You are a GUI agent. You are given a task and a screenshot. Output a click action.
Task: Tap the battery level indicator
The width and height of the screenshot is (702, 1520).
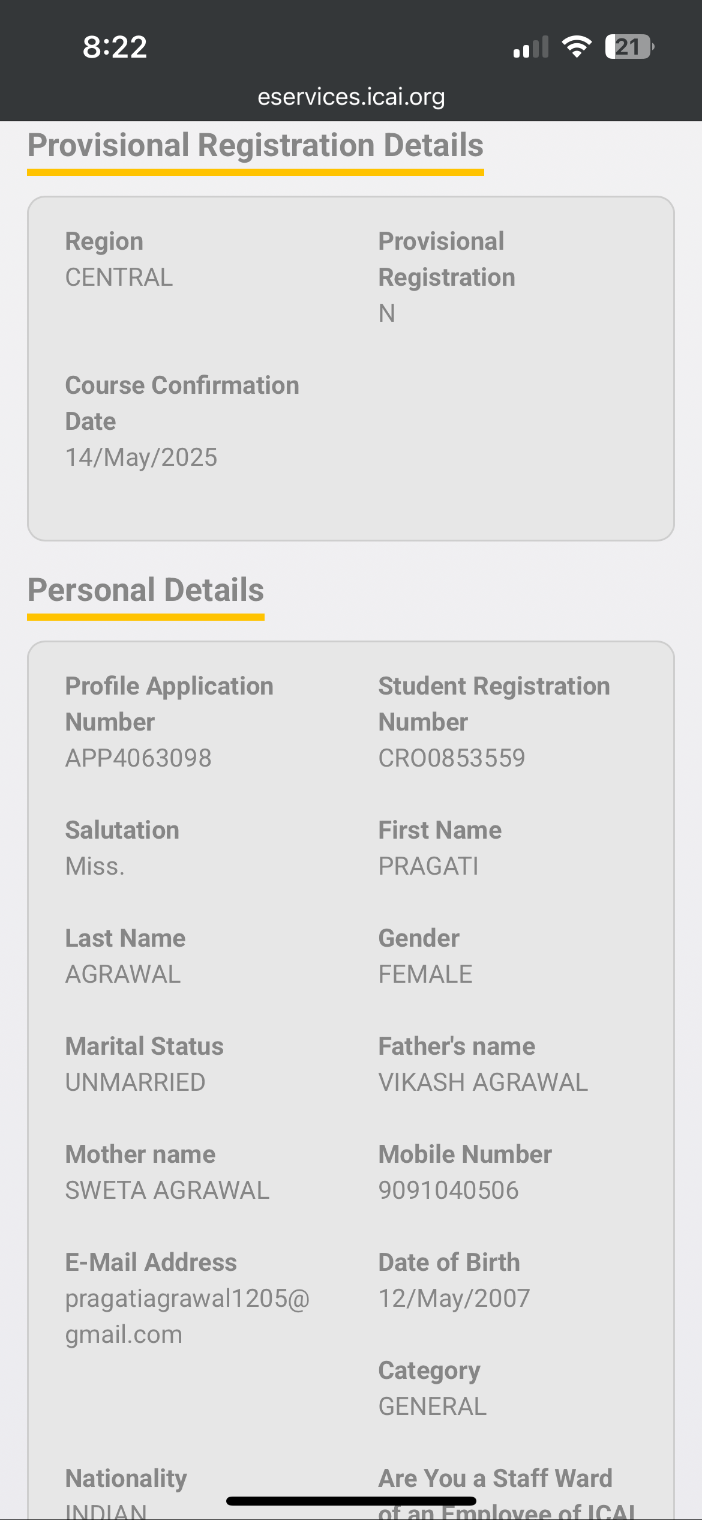(x=629, y=47)
